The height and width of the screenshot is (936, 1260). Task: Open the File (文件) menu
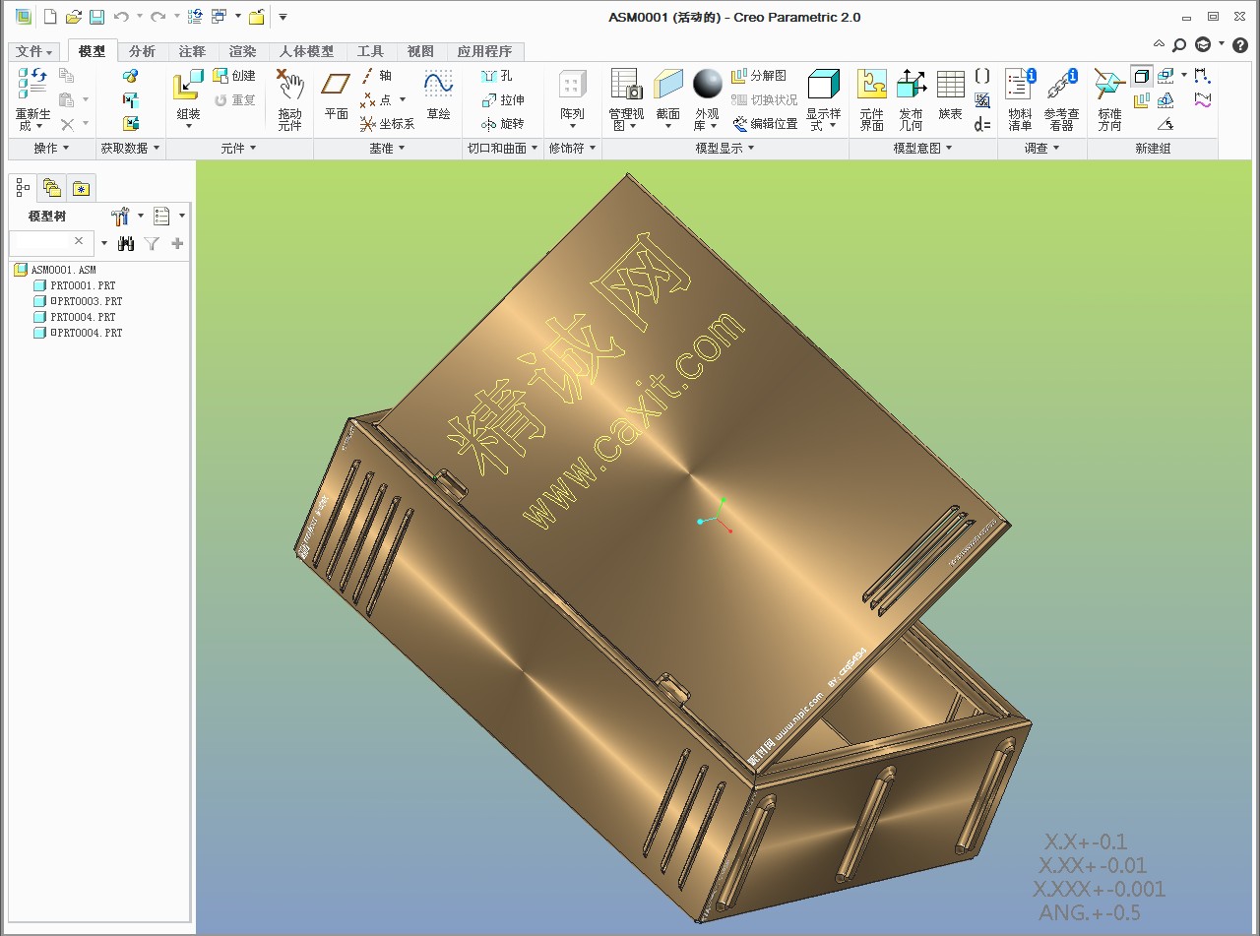34,51
